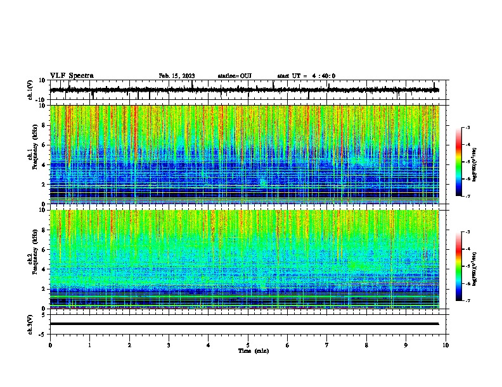Screen dimensions: 502x387
Task: Click the "8" kHz tick on ch.1 spectrogram
Action: (x=44, y=125)
